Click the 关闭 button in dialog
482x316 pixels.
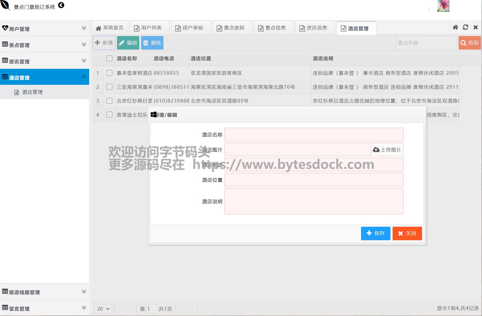[407, 233]
